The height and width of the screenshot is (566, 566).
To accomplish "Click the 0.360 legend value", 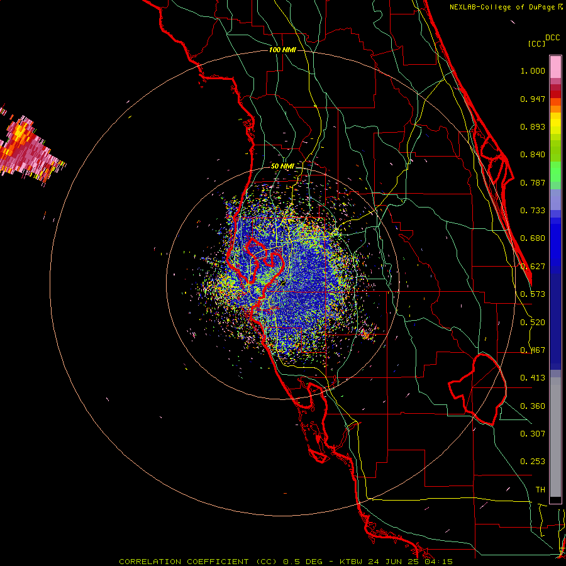I will click(533, 406).
